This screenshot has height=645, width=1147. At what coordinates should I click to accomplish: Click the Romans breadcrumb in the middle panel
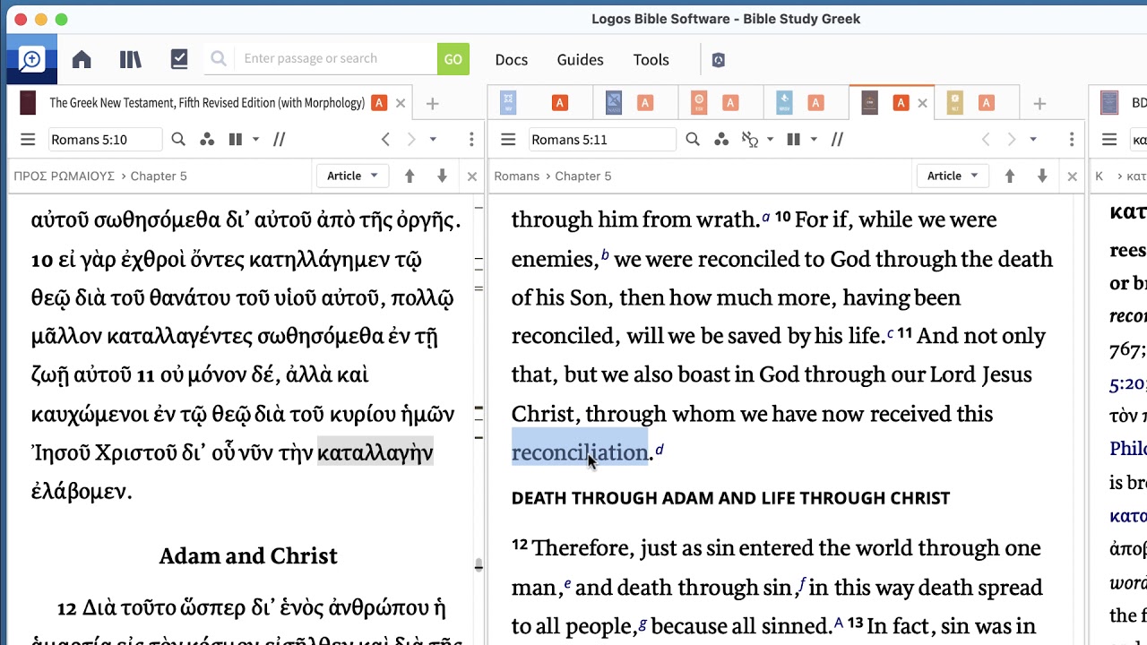516,176
